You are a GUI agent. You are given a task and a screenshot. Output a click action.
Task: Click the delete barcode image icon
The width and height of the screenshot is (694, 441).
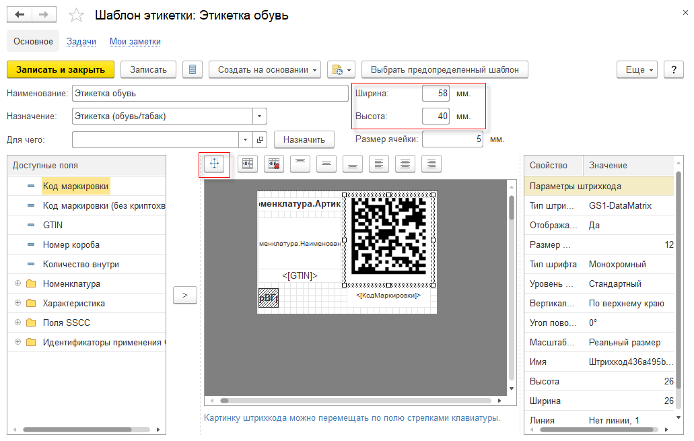click(x=274, y=164)
